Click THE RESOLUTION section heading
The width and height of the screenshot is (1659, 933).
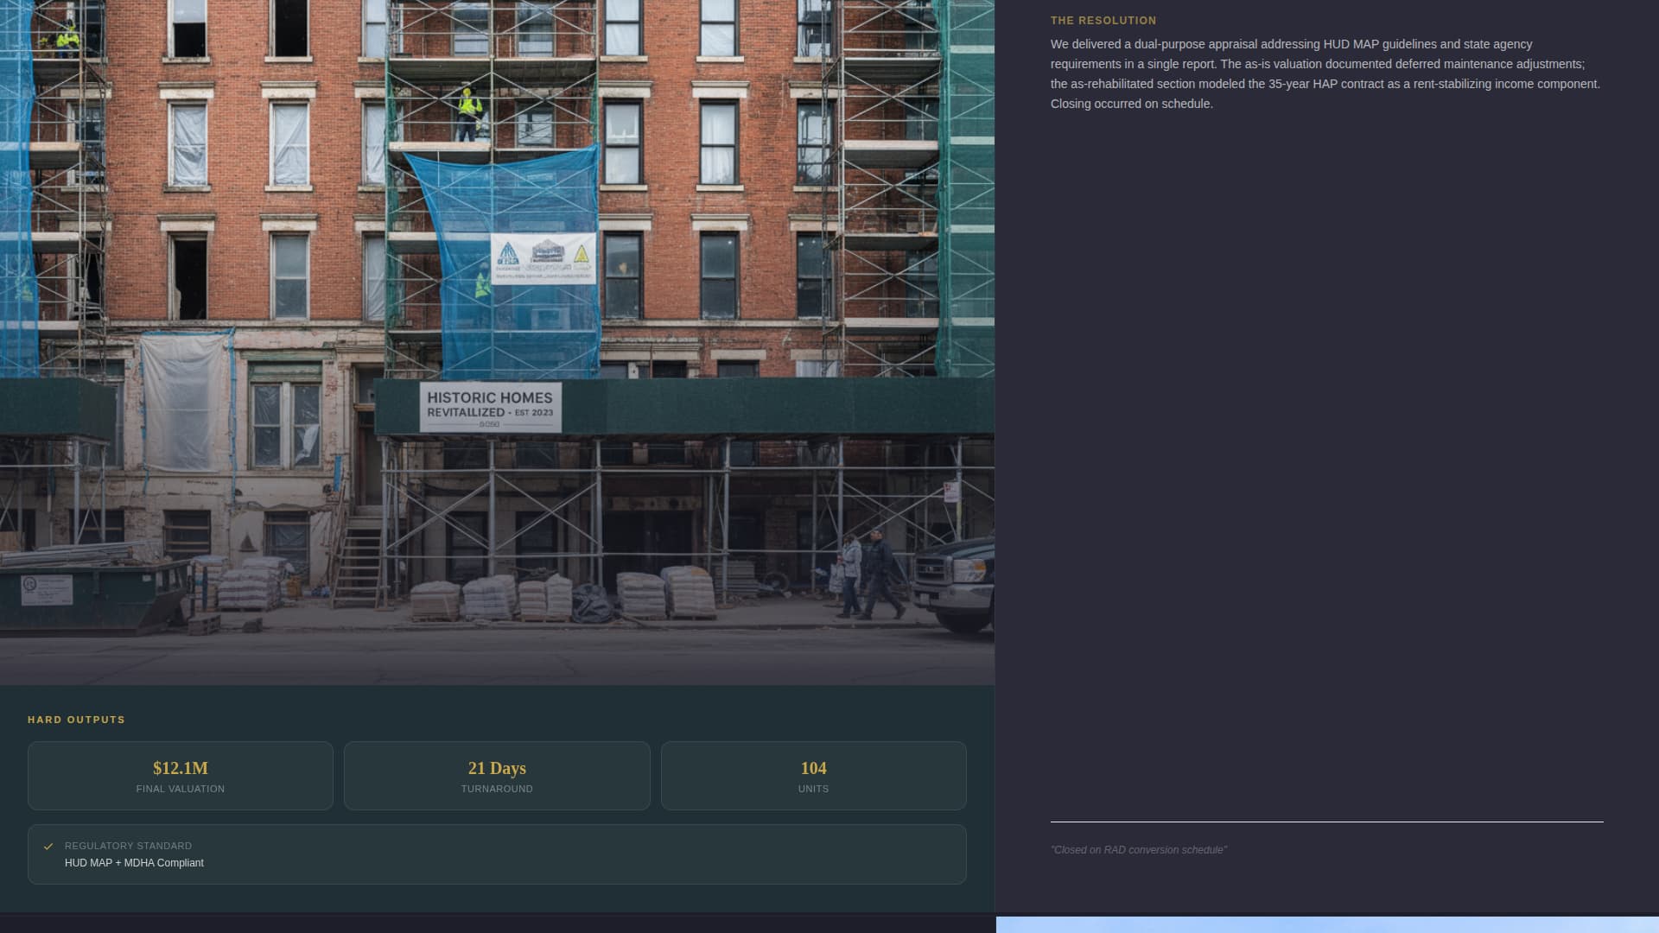tap(1103, 20)
